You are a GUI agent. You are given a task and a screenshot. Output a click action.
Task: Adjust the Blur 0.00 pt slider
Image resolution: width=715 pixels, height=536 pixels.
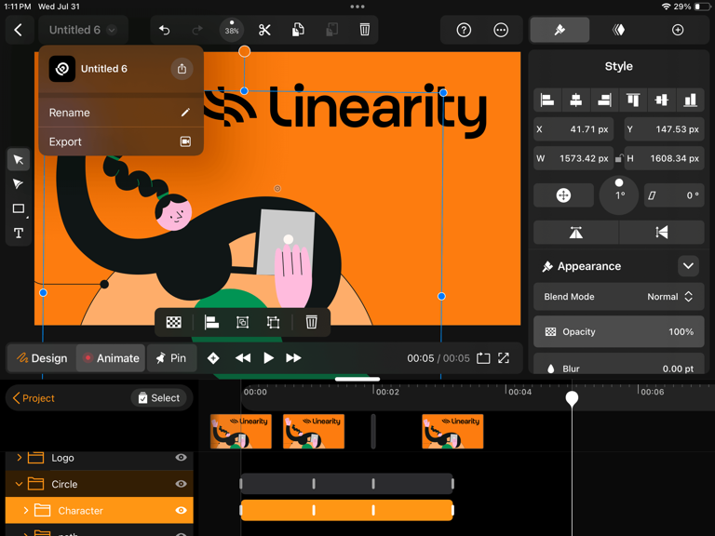pyautogui.click(x=619, y=365)
